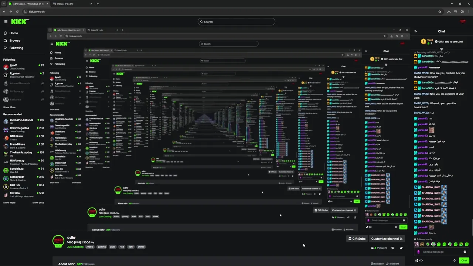The height and width of the screenshot is (266, 473).
Task: Open Scoobie2u Live DJ channel
Action: [x=24, y=170]
